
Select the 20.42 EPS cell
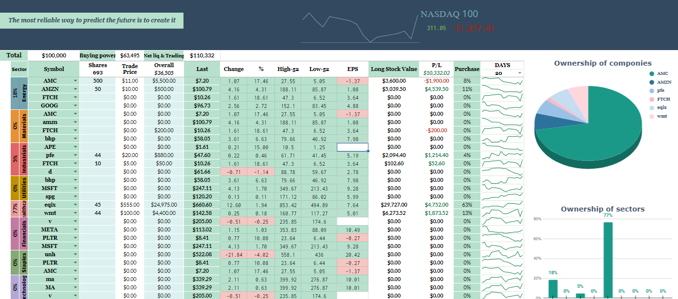click(352, 254)
